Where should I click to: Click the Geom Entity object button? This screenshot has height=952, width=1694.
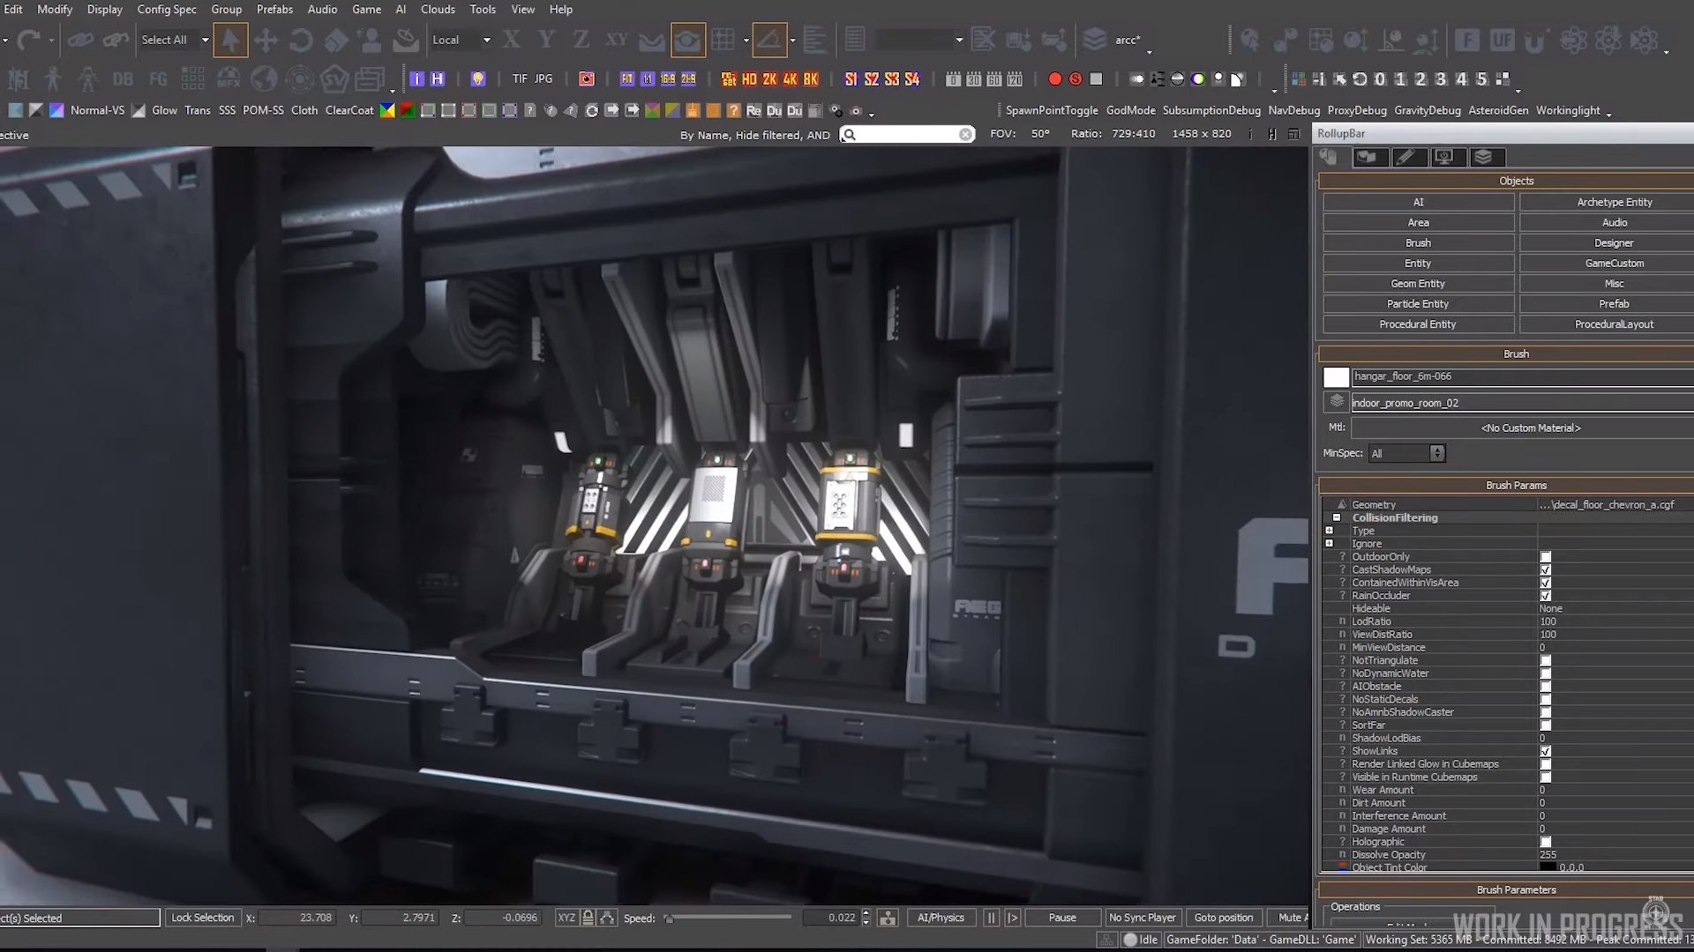tap(1417, 284)
